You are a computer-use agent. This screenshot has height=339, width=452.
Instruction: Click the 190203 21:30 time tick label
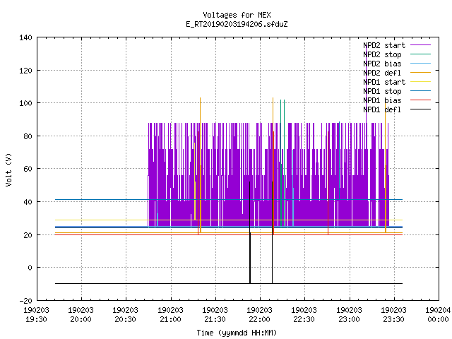click(x=215, y=315)
